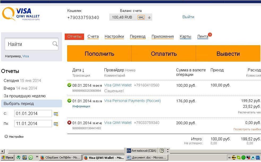Click green success icon for 08.01.2014 transaction
The width and height of the screenshot is (261, 162).
pyautogui.click(x=69, y=85)
